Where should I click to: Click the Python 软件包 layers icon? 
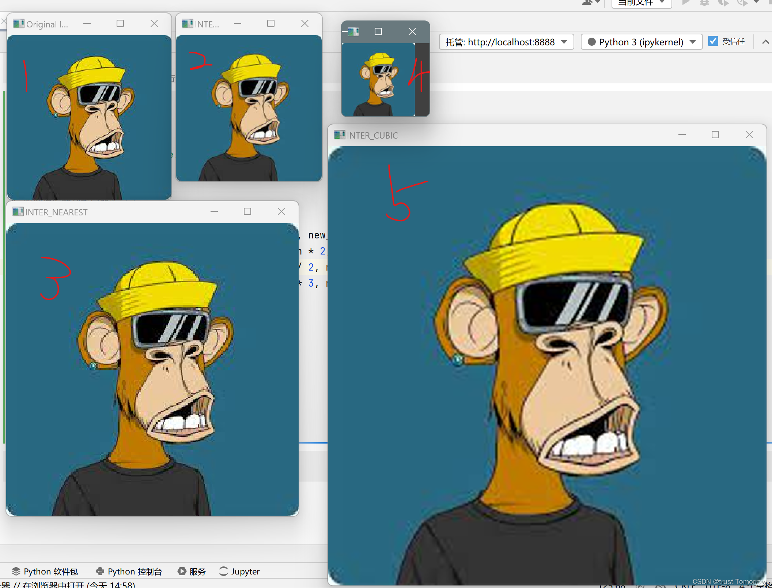pyautogui.click(x=16, y=571)
